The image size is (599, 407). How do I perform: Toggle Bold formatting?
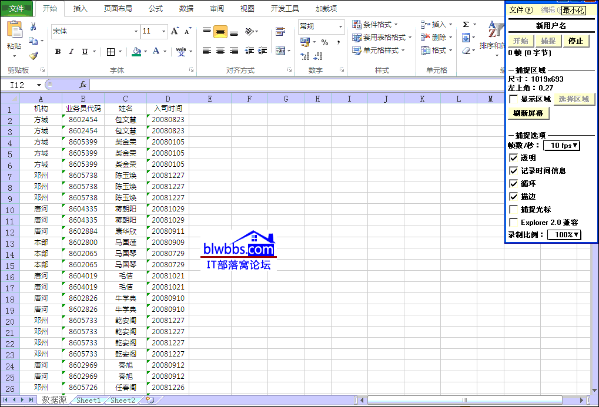(x=58, y=52)
